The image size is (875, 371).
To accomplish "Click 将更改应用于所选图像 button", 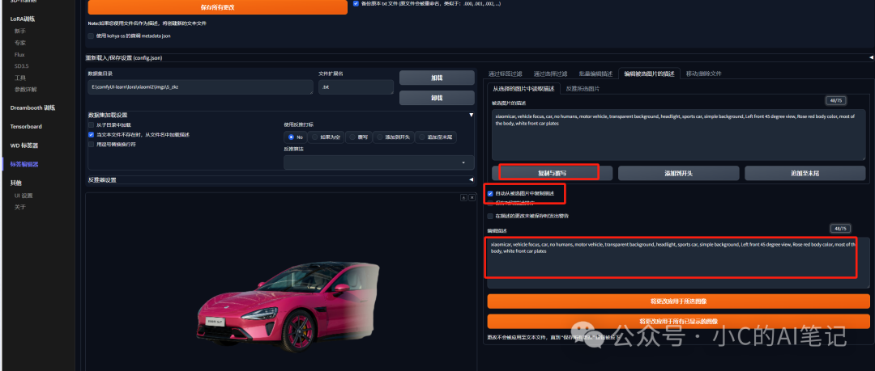I will point(678,301).
